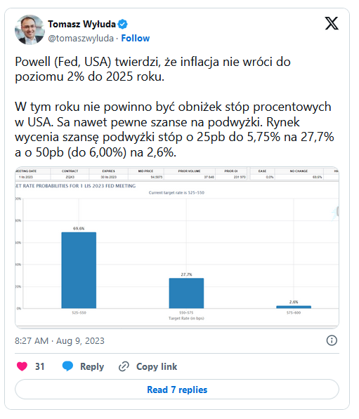This screenshot has width=359, height=419.
Task: Open the Tomasz Wyłuda display name
Action: (x=81, y=24)
